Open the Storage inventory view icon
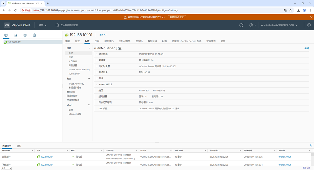 coord(25,35)
